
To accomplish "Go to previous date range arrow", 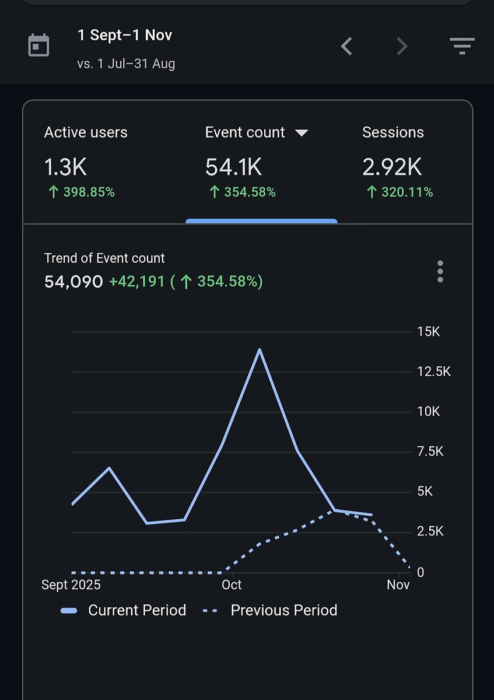I will pos(346,46).
